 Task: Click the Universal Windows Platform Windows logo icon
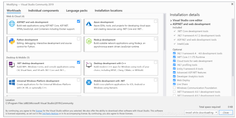12,82
